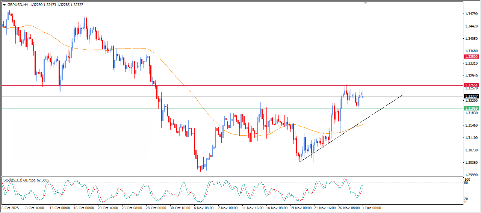The width and height of the screenshot is (481, 213).
Task: Click the gray chart shift marker triangle
Action: [x=365, y=3]
